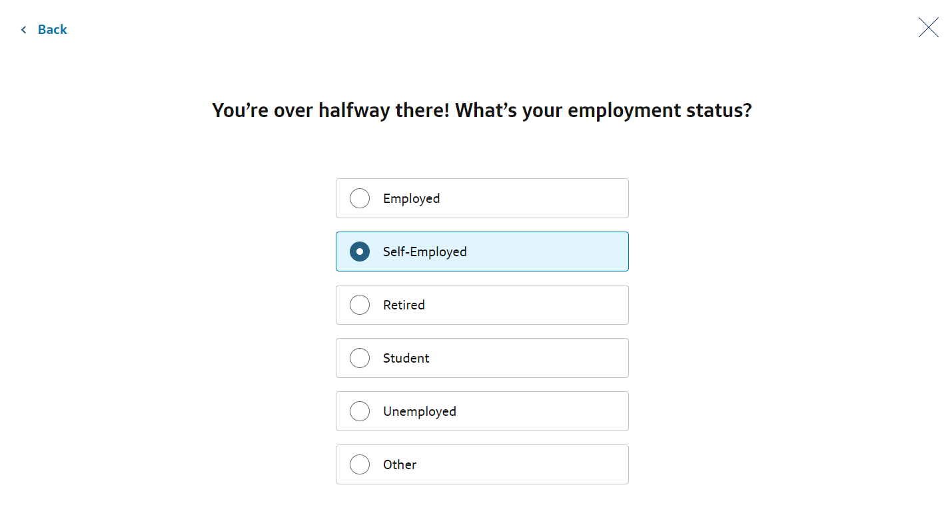This screenshot has height=529, width=950.
Task: Select the Retired radio circle
Action: click(360, 305)
